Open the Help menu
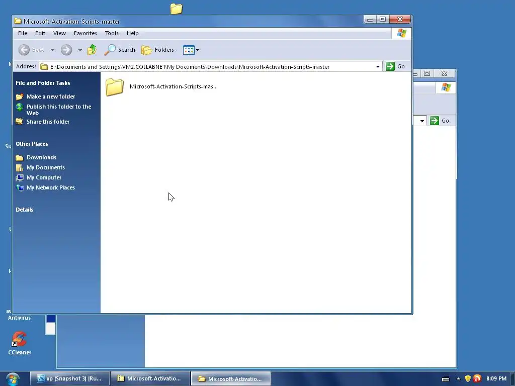This screenshot has width=515, height=386. [x=133, y=33]
